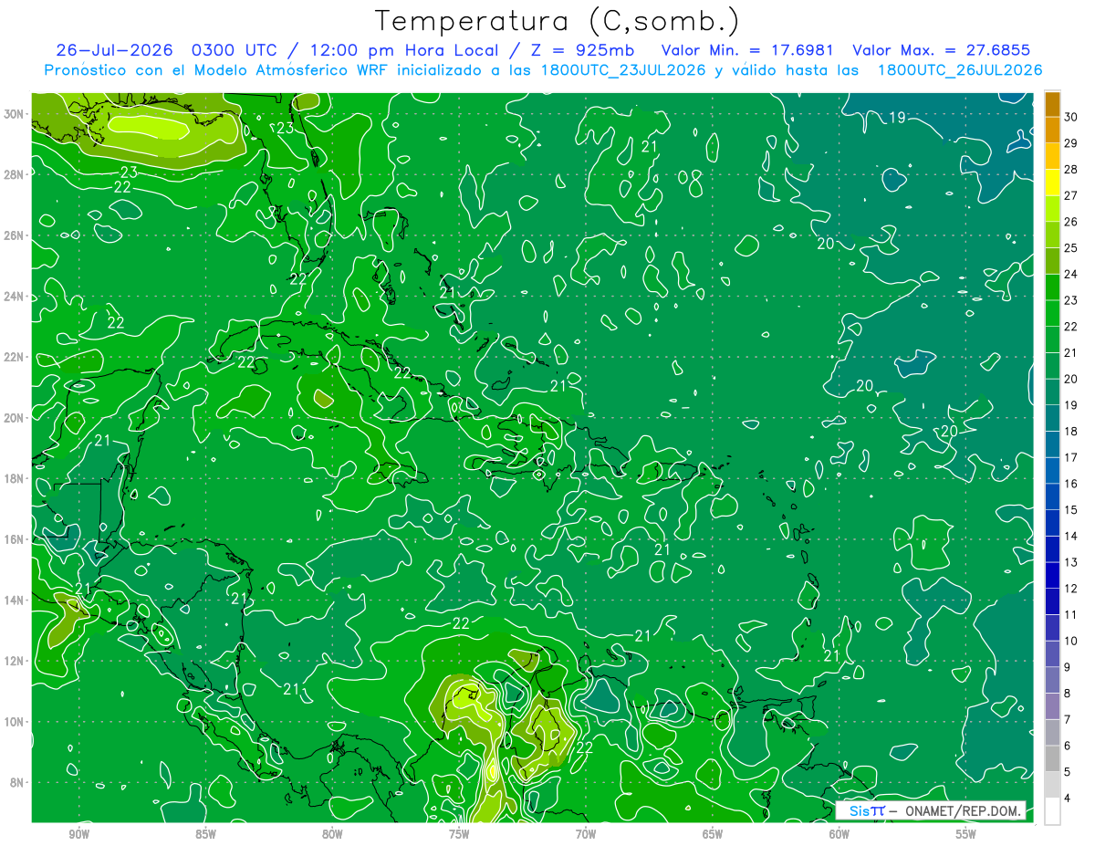Image resolution: width=1095 pixels, height=846 pixels.
Task: Click the color scale label "14"
Action: click(1071, 536)
